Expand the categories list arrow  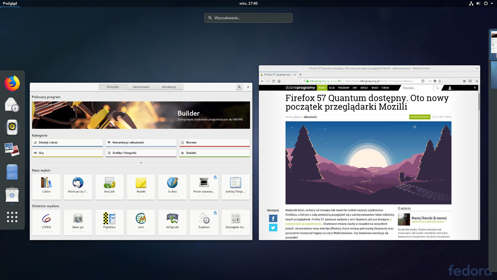[x=141, y=163]
